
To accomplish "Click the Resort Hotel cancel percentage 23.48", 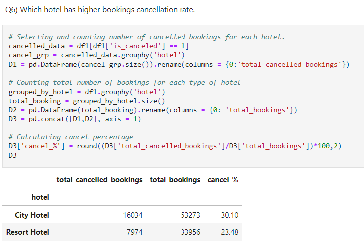I will [229, 232].
